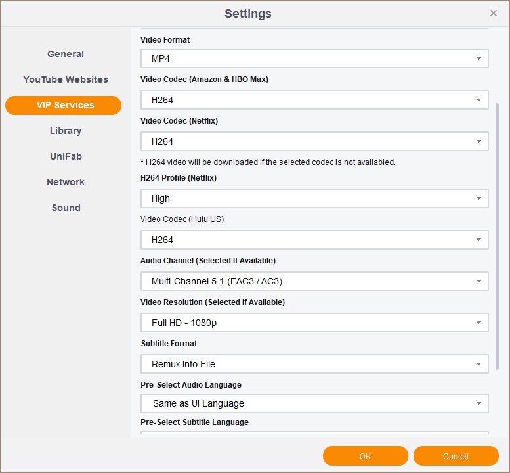Viewport: 510px width, 473px height.
Task: Open the Video Codec (Netflix) dropdown
Action: [x=314, y=141]
